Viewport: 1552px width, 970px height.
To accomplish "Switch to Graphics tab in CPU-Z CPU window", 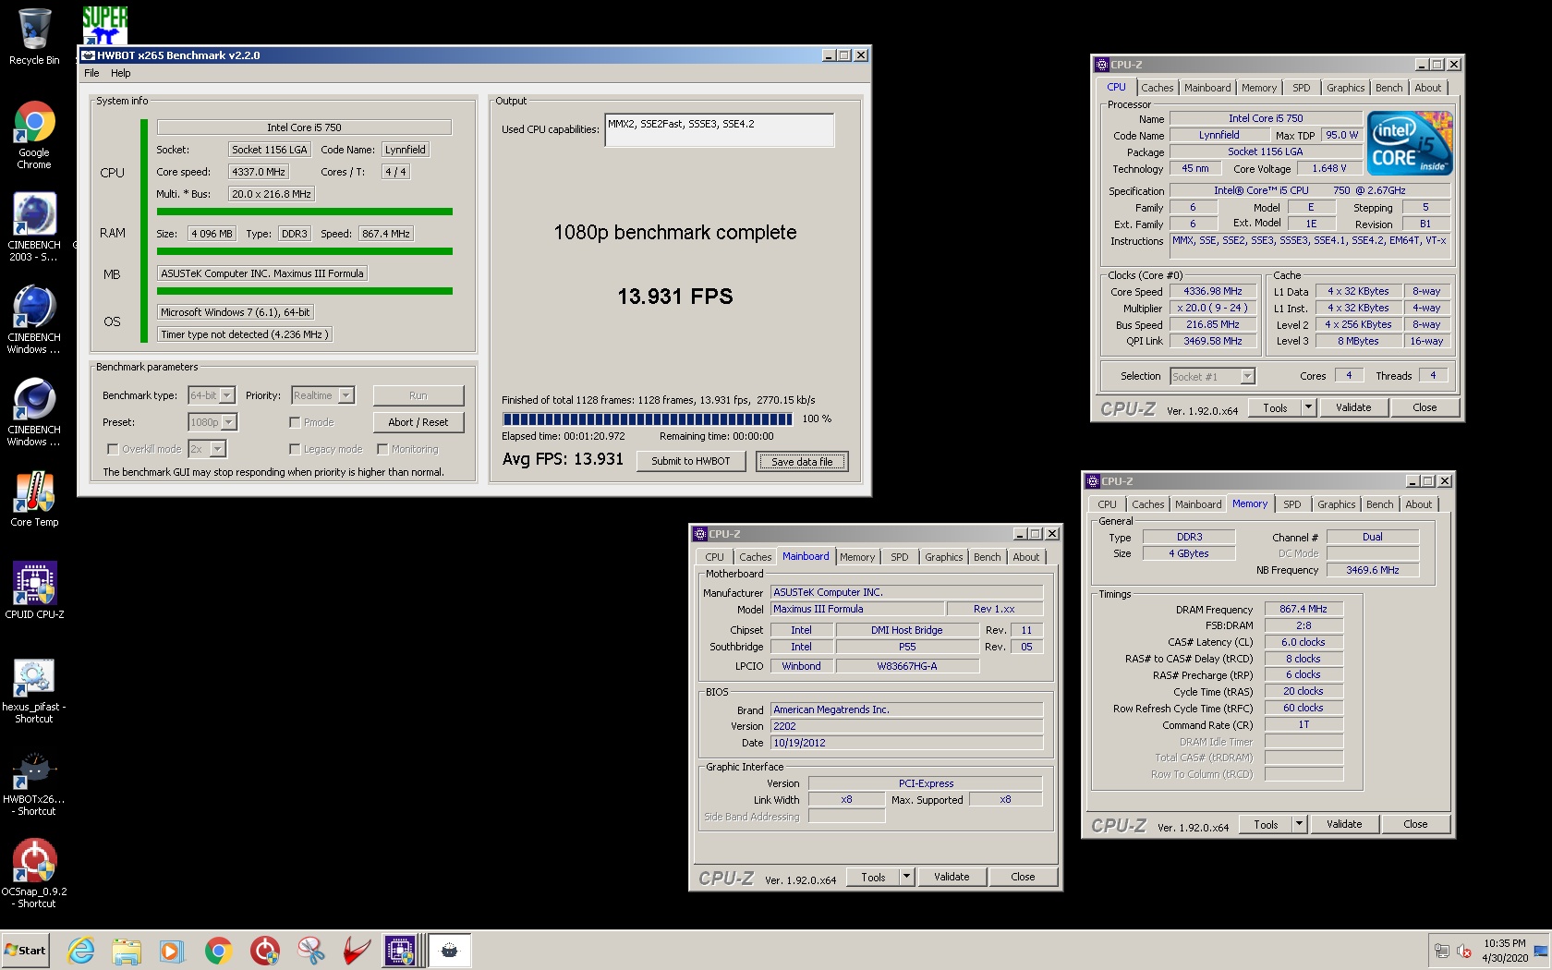I will [1345, 88].
